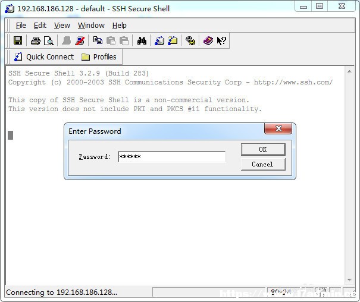Viewport: 360px width, 302px height.
Task: Click the grey terminal cursor block
Action: tap(11, 136)
